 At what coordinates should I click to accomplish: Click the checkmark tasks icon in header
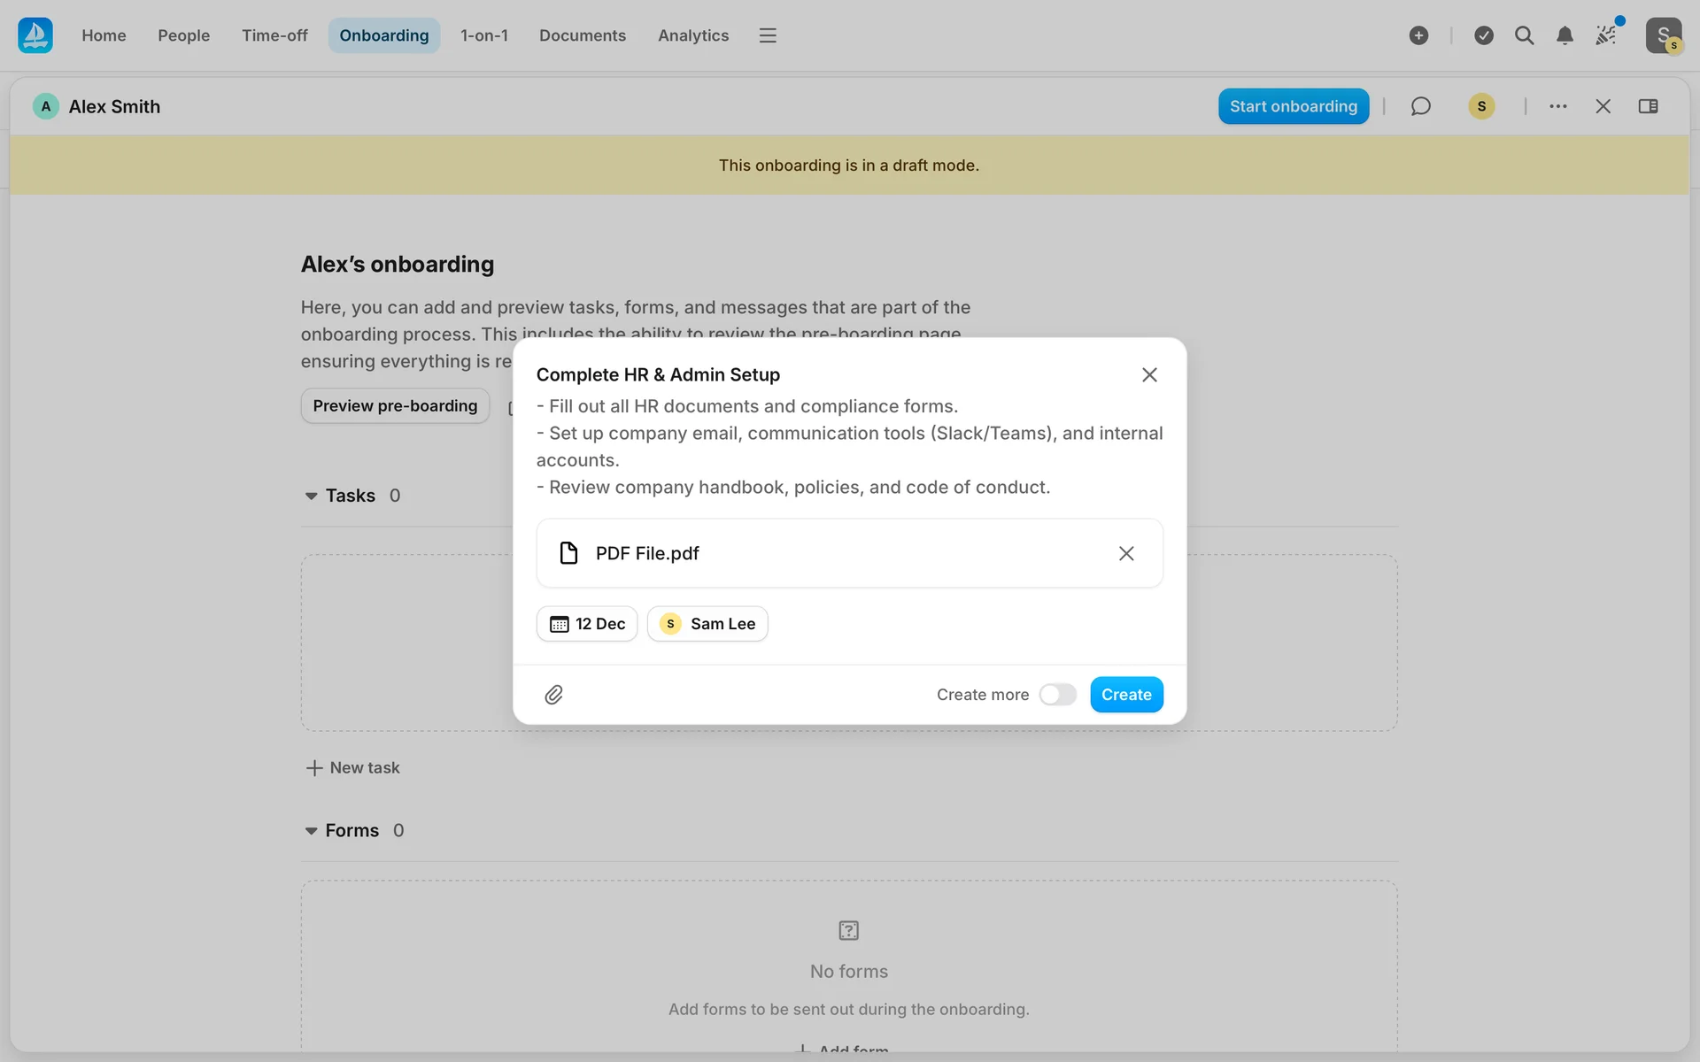click(1484, 35)
